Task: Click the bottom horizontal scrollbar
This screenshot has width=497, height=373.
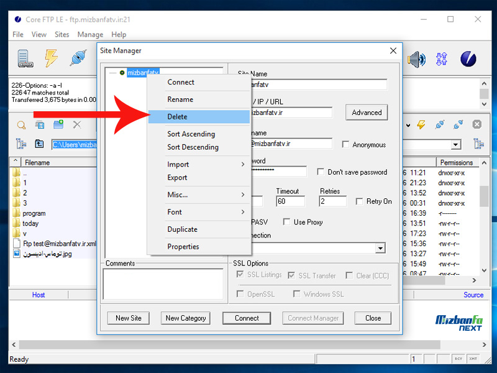Action: pos(249,344)
